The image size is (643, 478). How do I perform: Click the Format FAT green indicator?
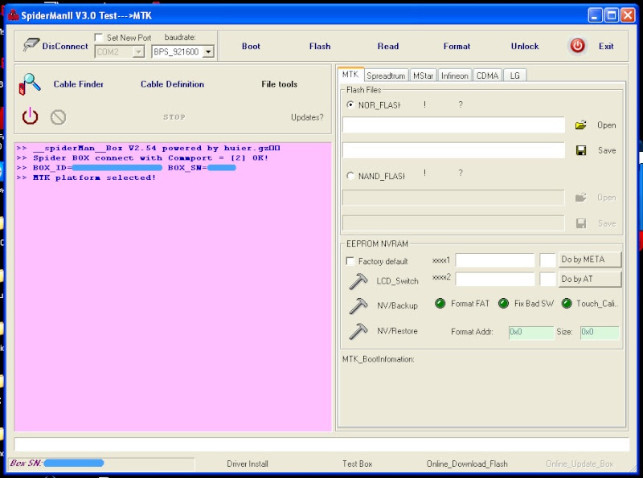(x=440, y=304)
